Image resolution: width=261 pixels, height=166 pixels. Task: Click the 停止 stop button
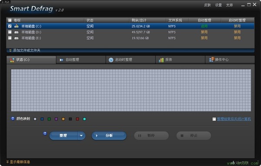coord(194,136)
